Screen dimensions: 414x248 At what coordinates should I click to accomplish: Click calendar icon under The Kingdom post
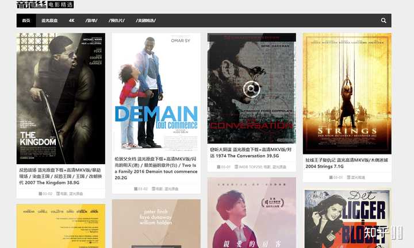coord(40,193)
